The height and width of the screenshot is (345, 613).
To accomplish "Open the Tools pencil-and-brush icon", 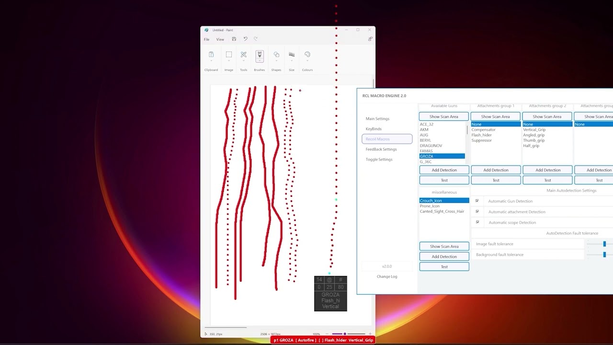I will coord(244,55).
